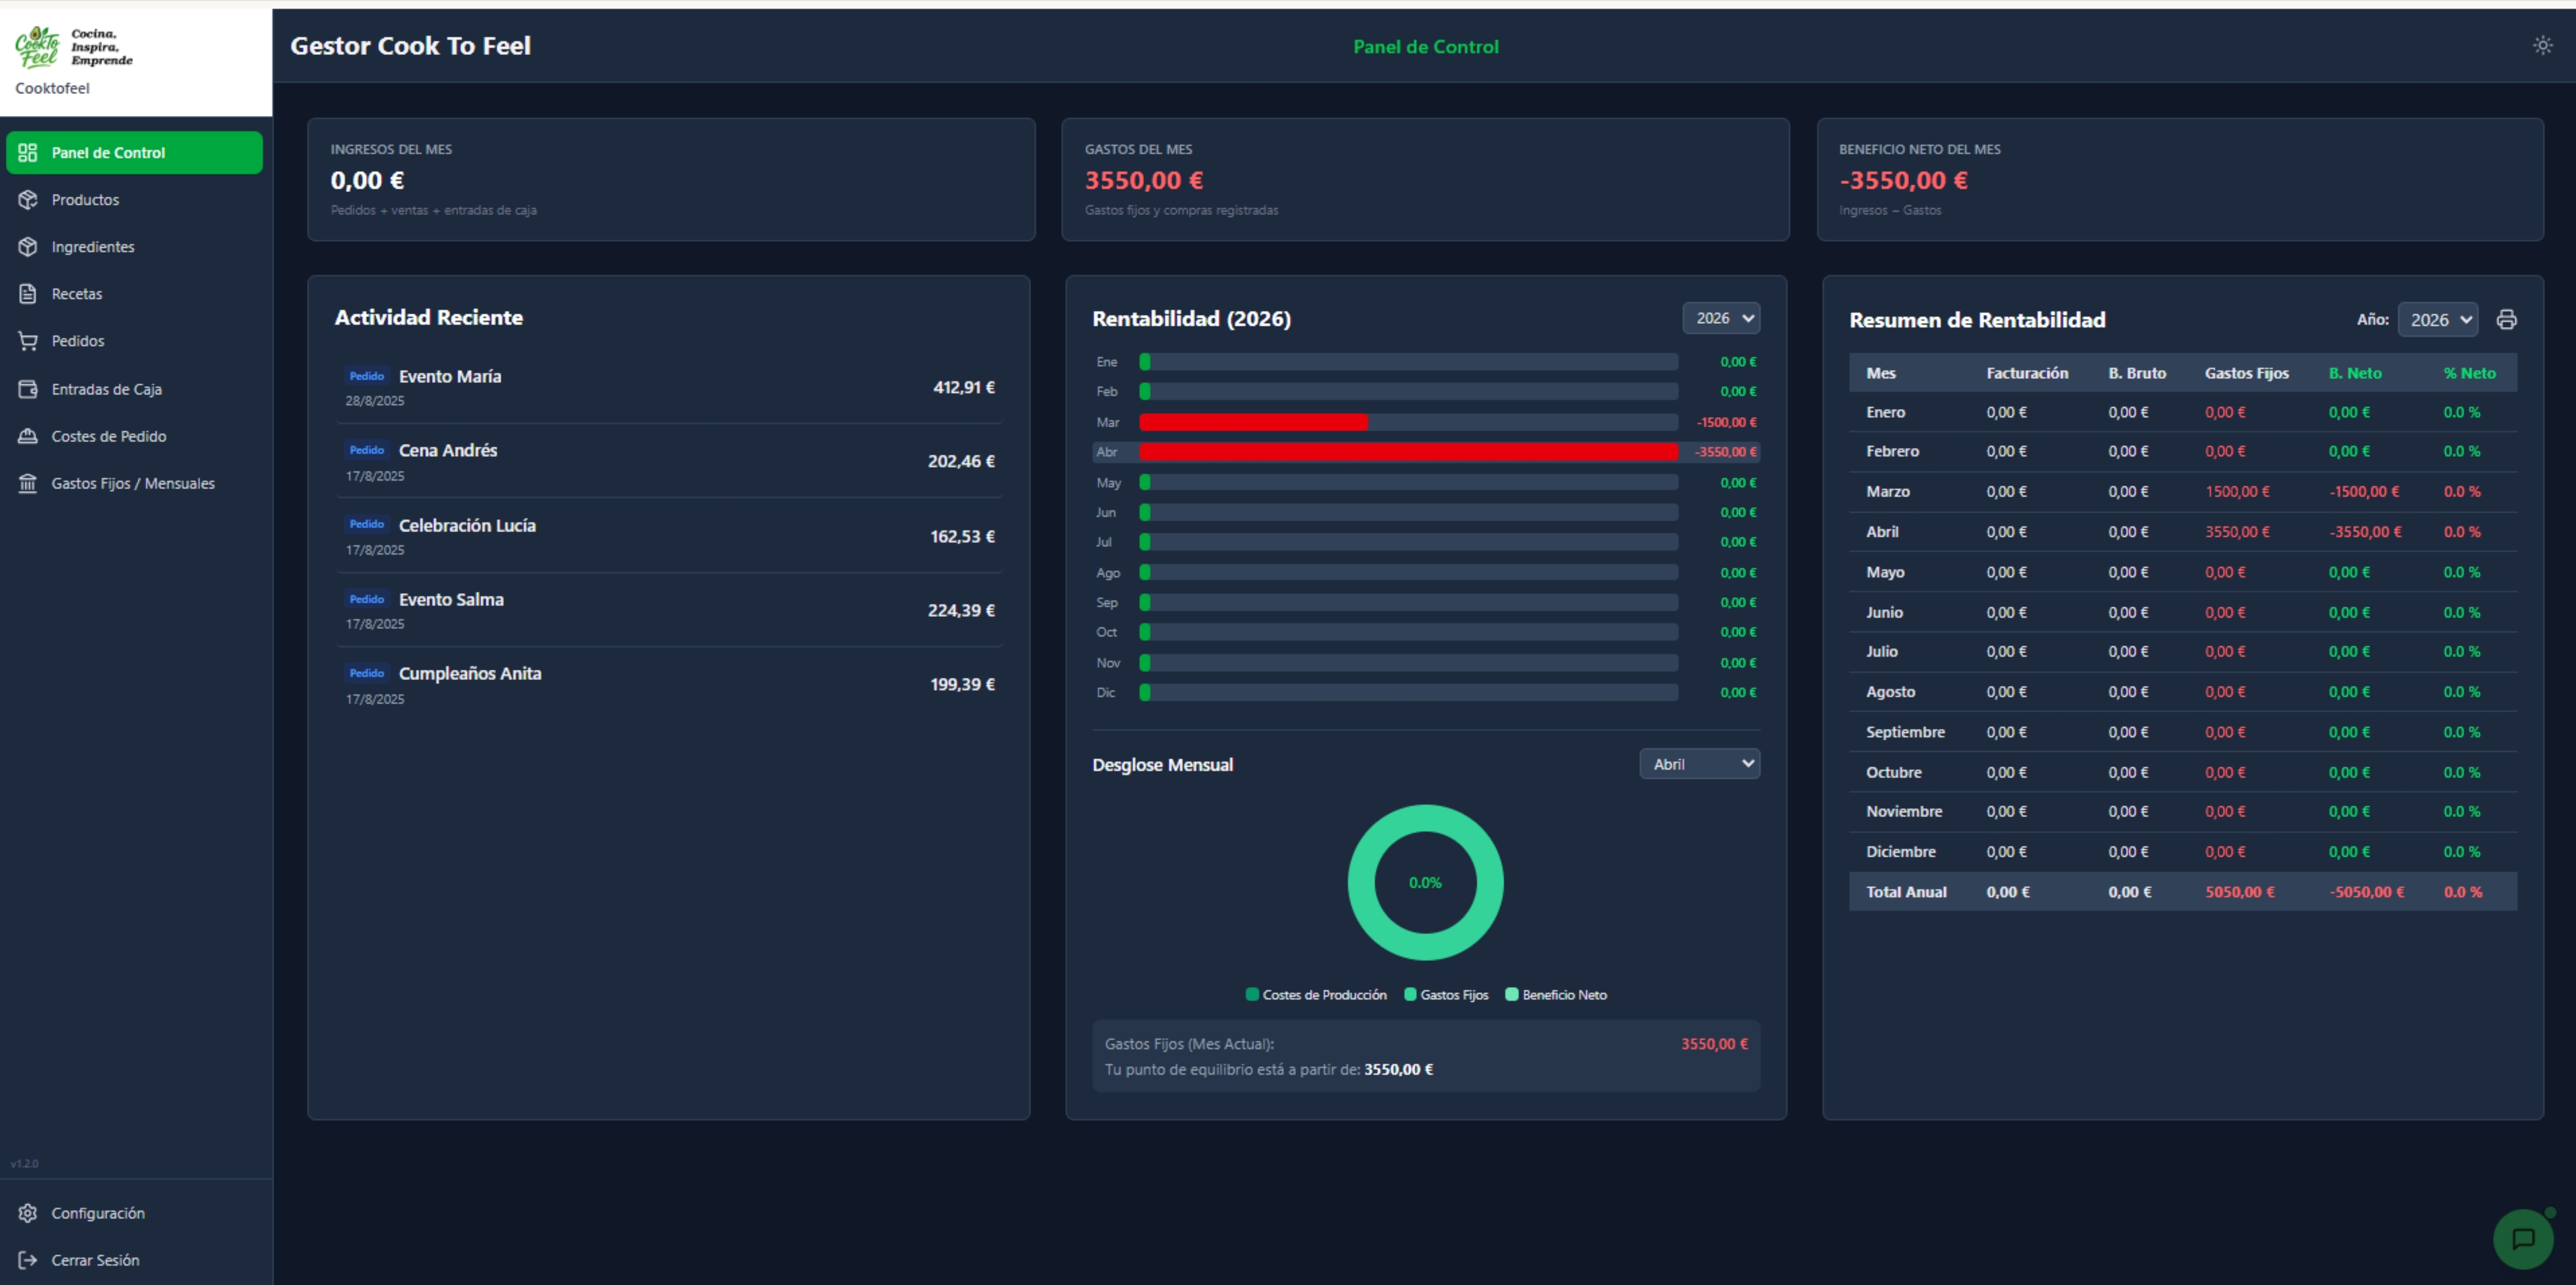Print the Resumen de Rentabilidad
The width and height of the screenshot is (2576, 1285).
tap(2507, 319)
